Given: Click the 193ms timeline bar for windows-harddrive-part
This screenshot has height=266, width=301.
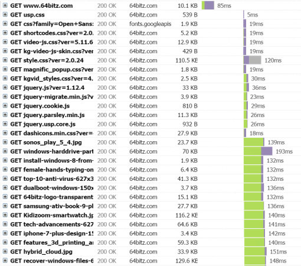Looking at the screenshot, I should (x=258, y=151).
